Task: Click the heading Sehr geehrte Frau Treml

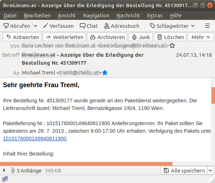Action: coord(41,85)
